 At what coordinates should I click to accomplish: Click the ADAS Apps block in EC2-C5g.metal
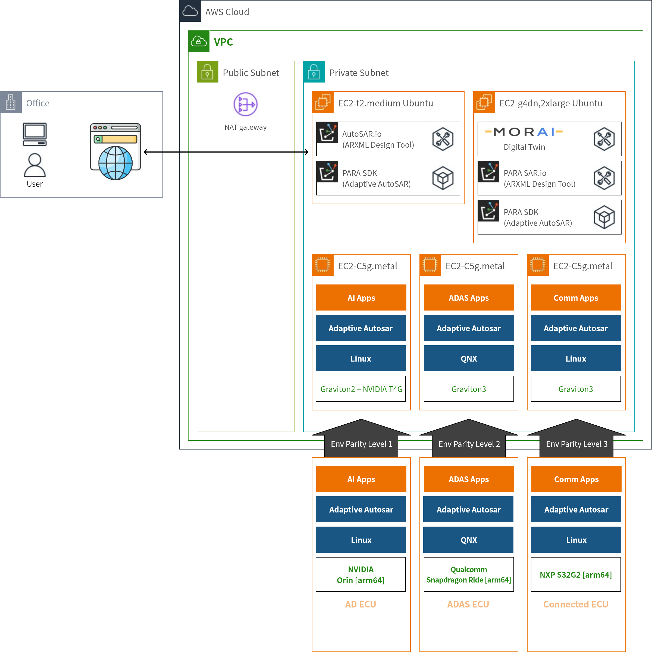[x=469, y=298]
